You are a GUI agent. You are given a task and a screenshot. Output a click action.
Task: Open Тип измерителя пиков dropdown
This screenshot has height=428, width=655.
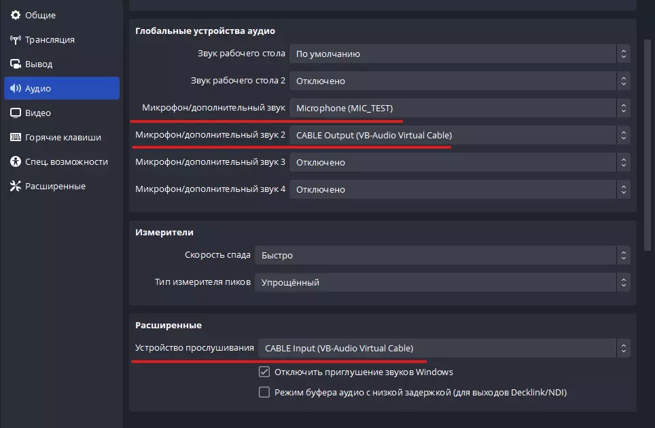[x=442, y=282]
